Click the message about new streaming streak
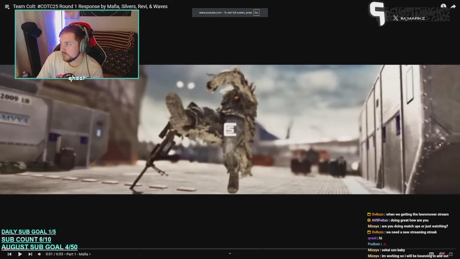The height and width of the screenshot is (259, 460). pyautogui.click(x=411, y=232)
